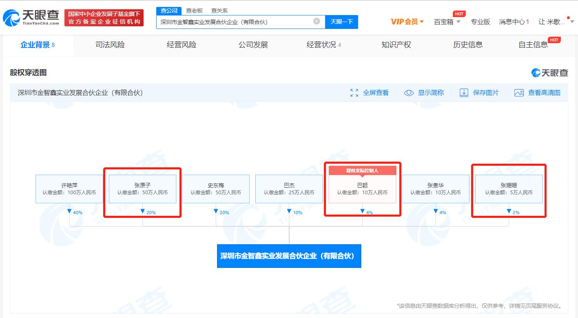Click the blue arrow under 许艳萍 40%
The height and width of the screenshot is (318, 578).
pyautogui.click(x=69, y=211)
